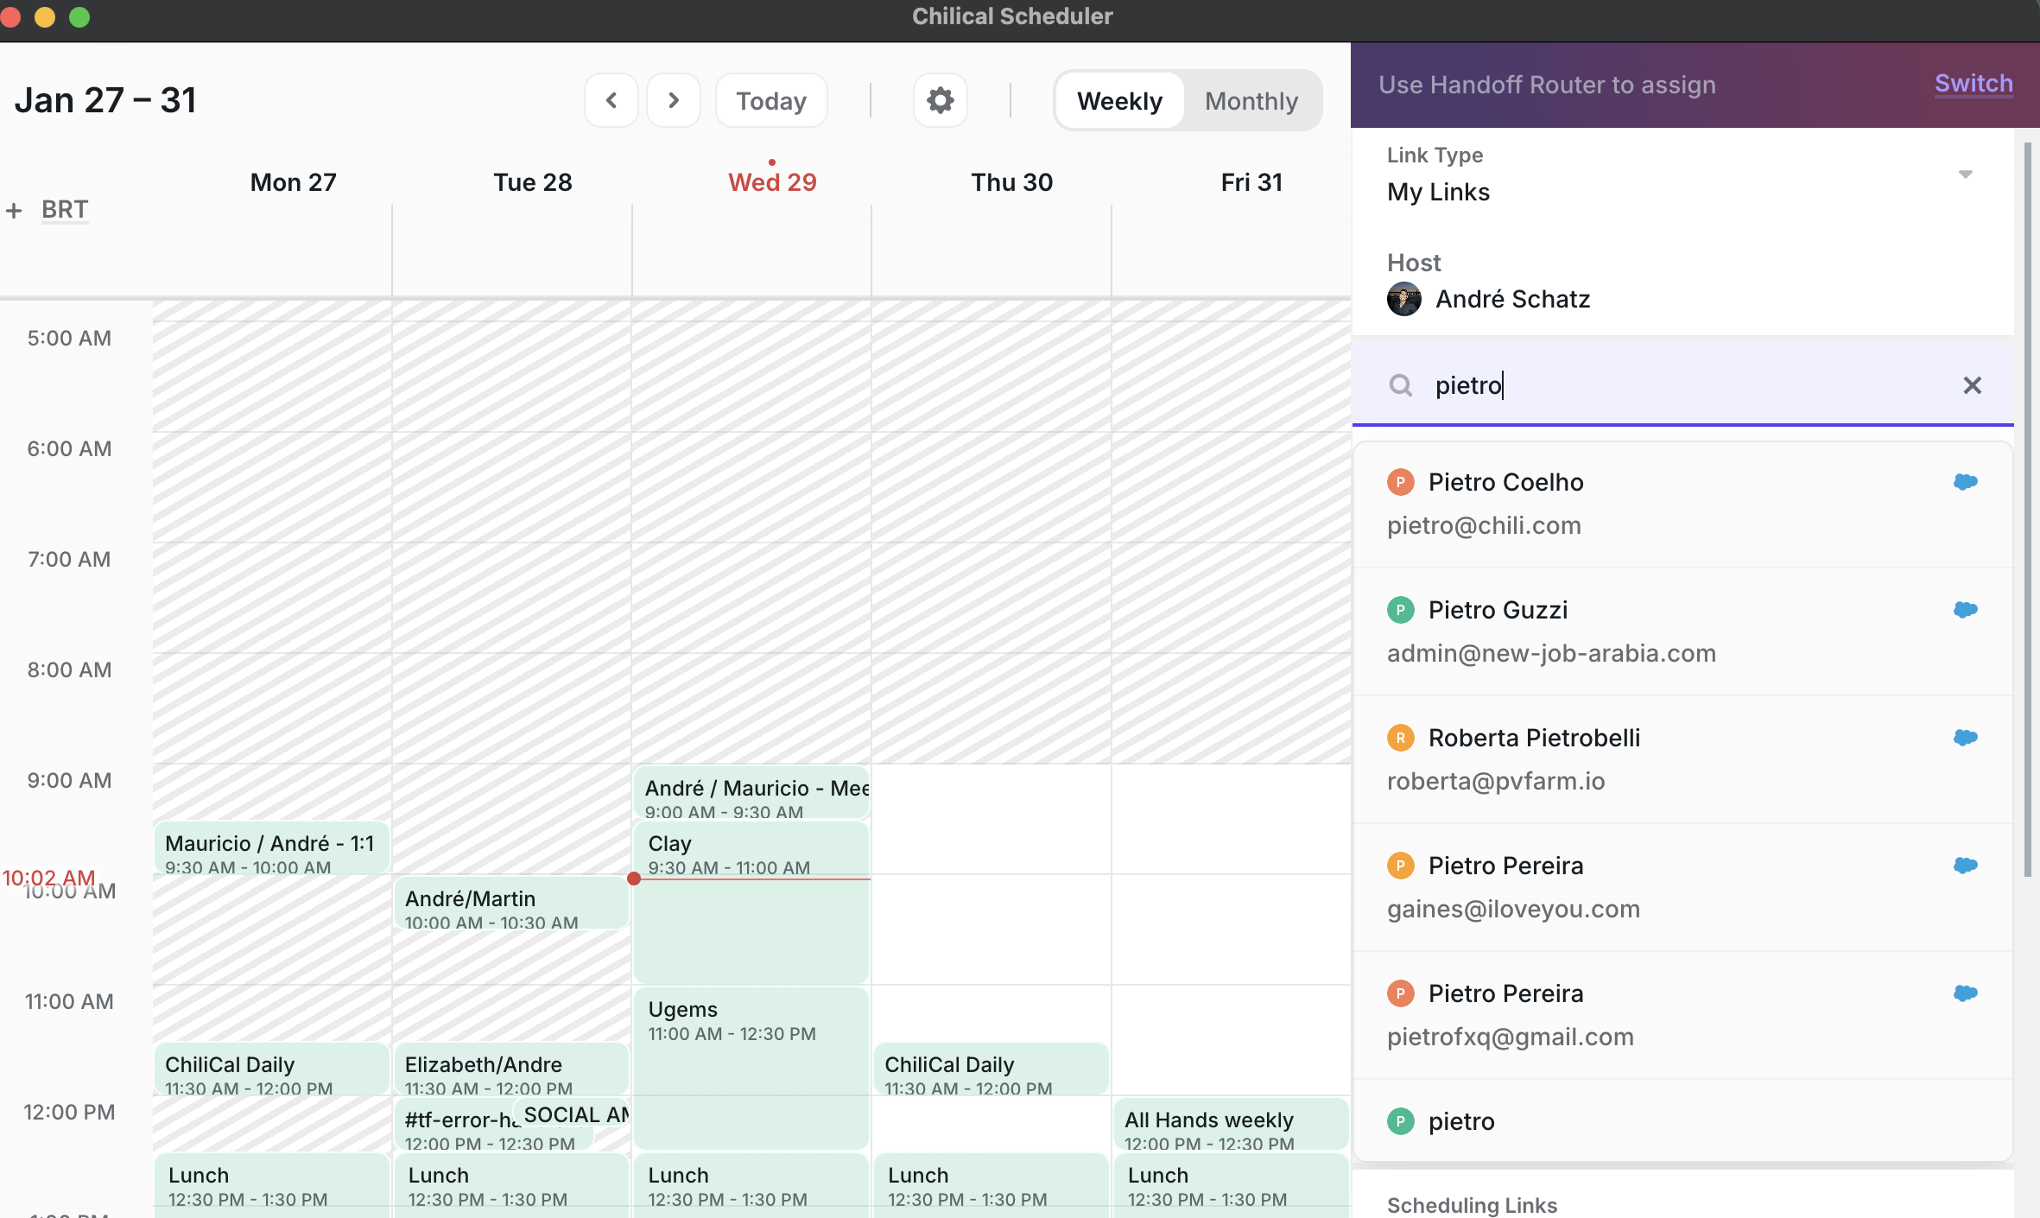Open the Ugems event
This screenshot has height=1218, width=2040.
pos(751,1068)
